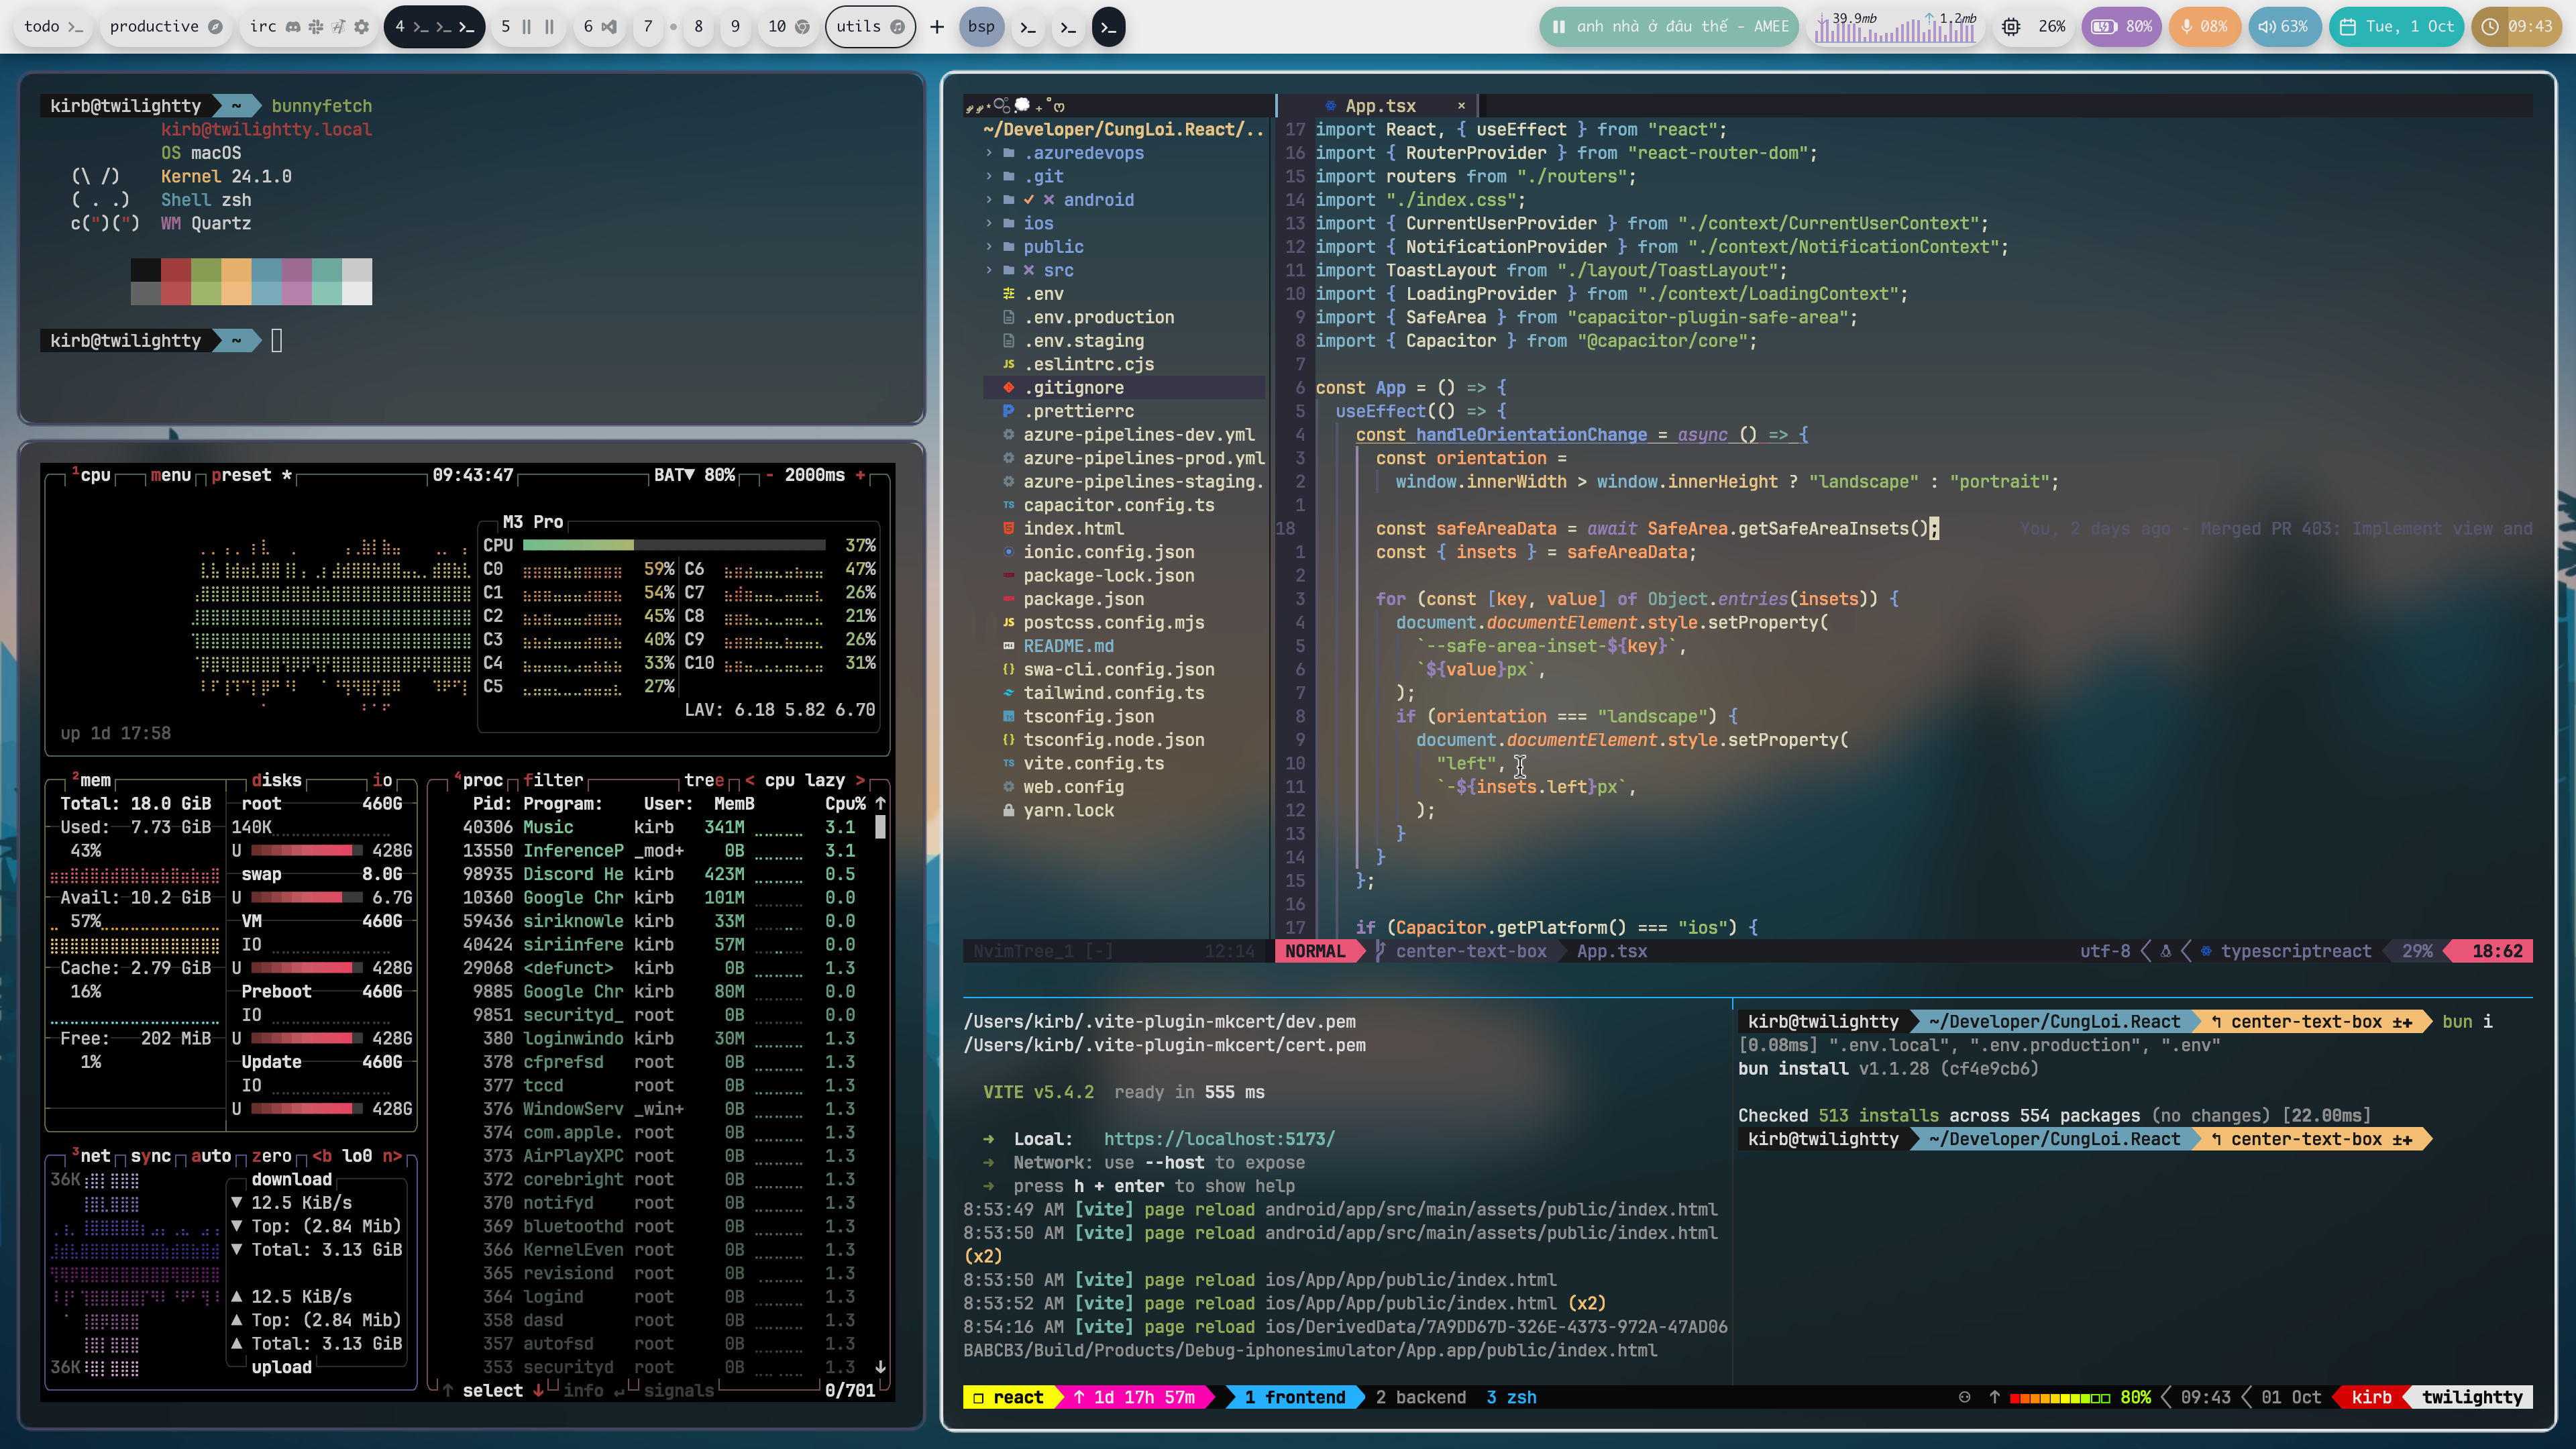
Task: Toggle tree view in btop proc panel
Action: (x=704, y=781)
